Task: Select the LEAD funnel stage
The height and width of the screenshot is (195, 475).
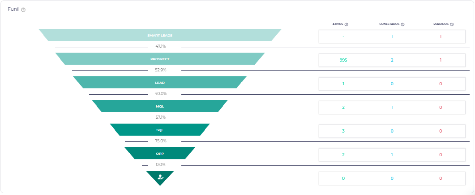Action: pyautogui.click(x=160, y=83)
